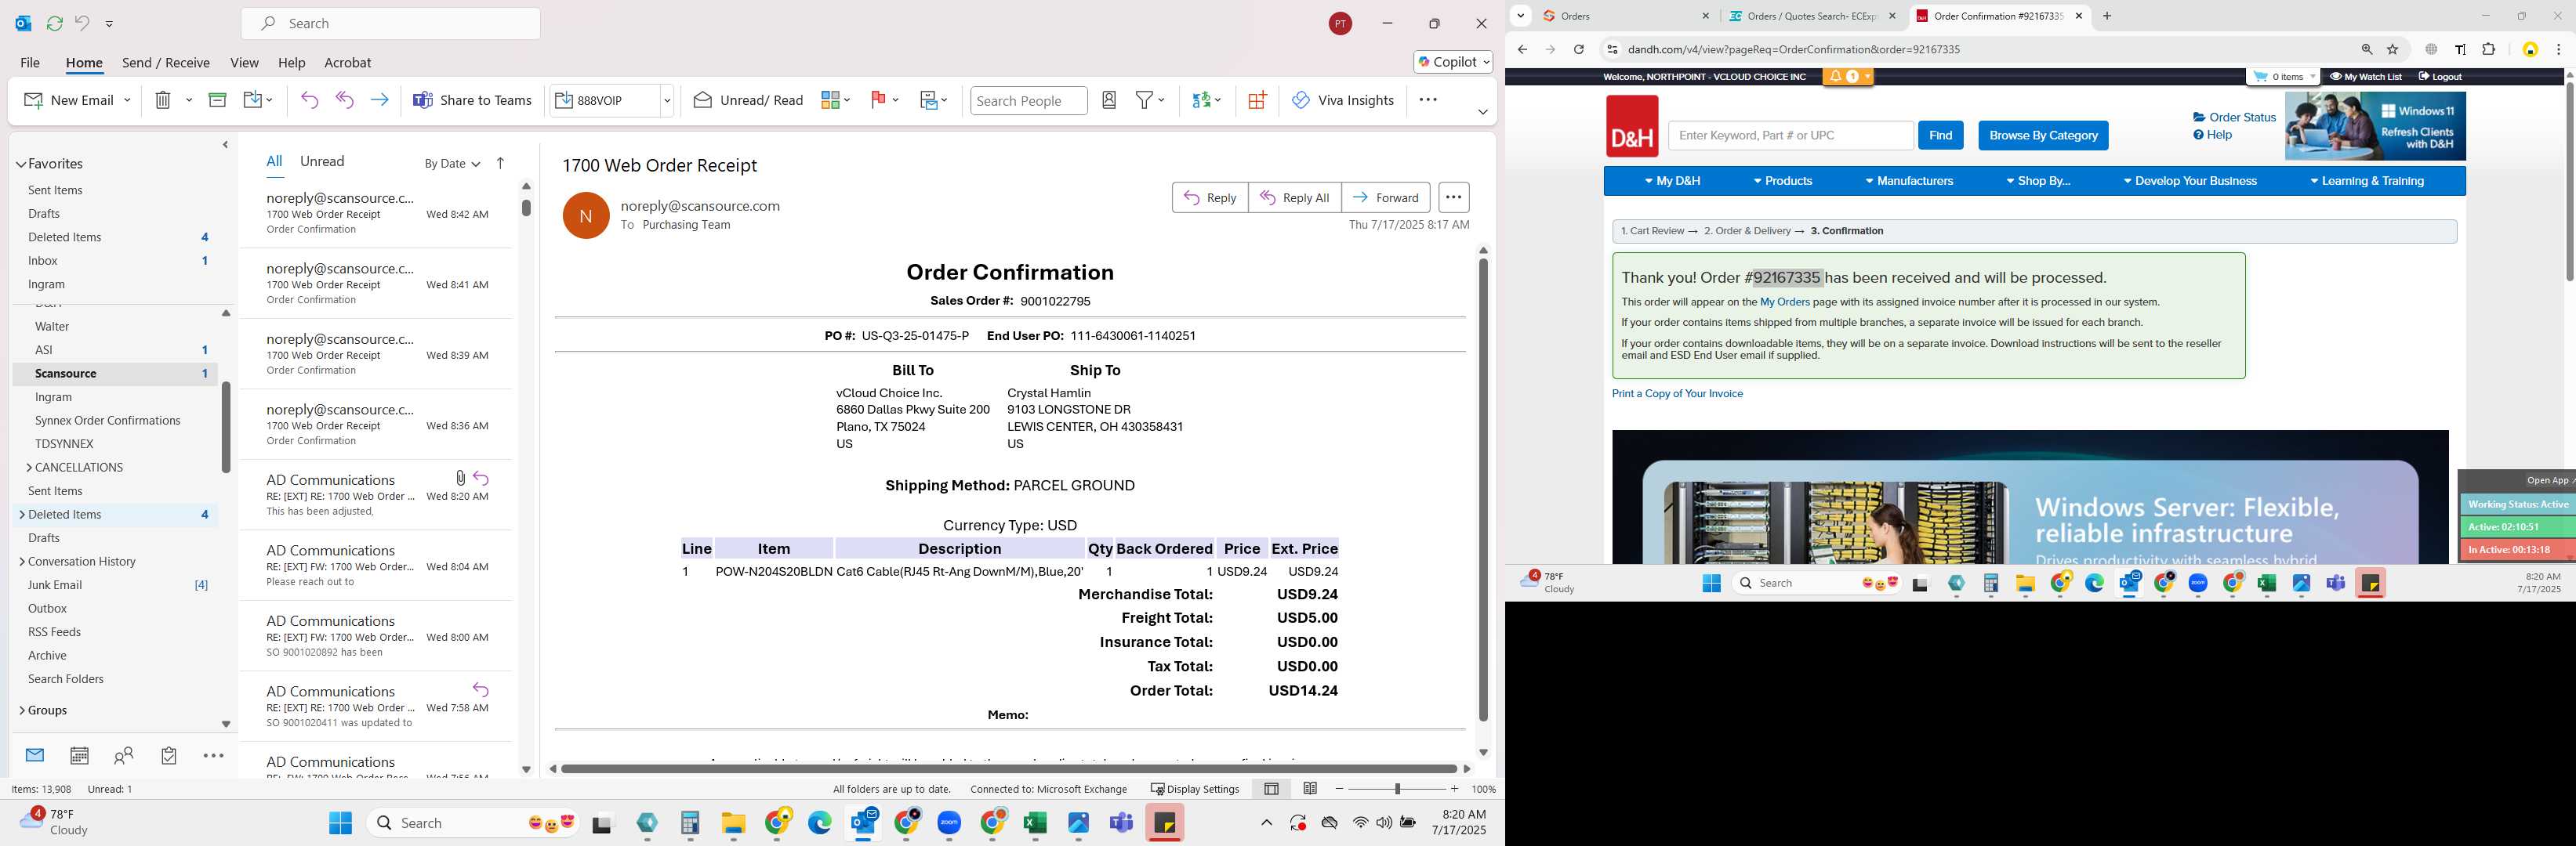Open Chrome extensions puzzle icon
2576x846 pixels.
coord(2489,50)
